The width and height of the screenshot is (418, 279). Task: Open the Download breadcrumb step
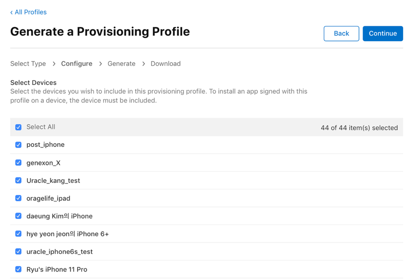pyautogui.click(x=166, y=64)
